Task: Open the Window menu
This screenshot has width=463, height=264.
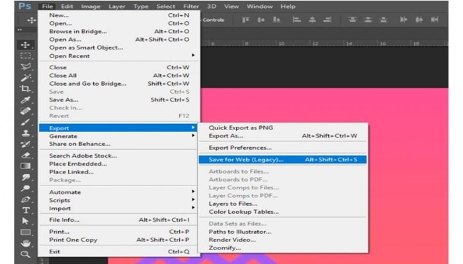Action: click(x=260, y=6)
